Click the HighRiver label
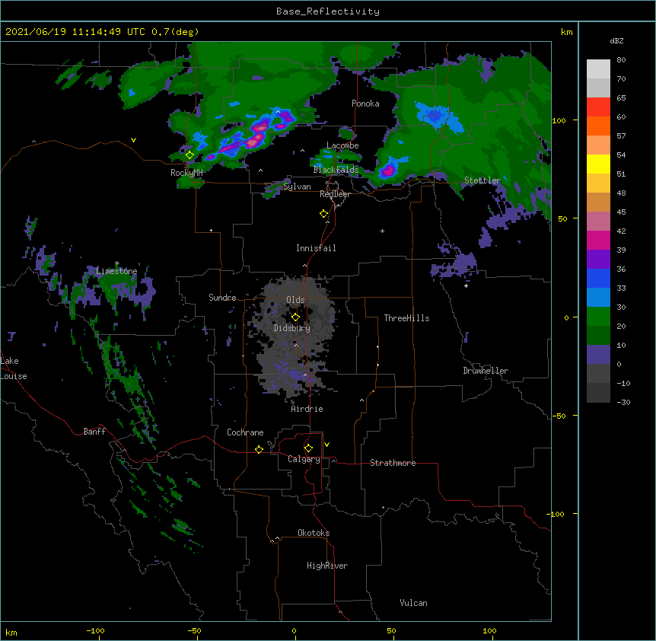 click(x=327, y=566)
